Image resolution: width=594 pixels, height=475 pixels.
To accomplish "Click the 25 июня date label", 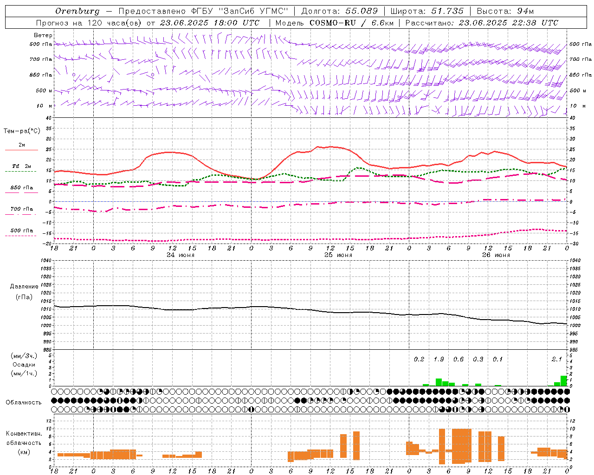I will [338, 255].
